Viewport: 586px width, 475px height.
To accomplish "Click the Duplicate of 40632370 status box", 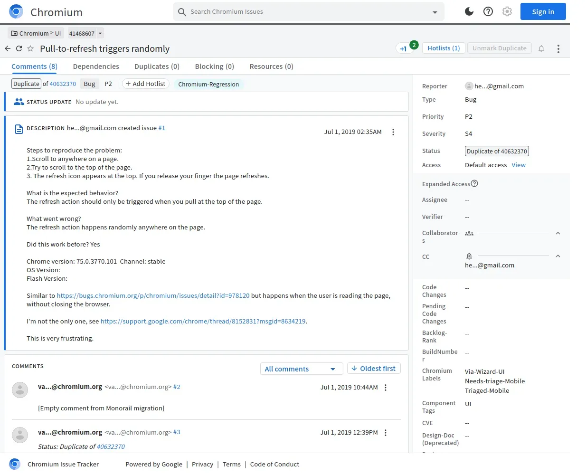I will pos(497,151).
